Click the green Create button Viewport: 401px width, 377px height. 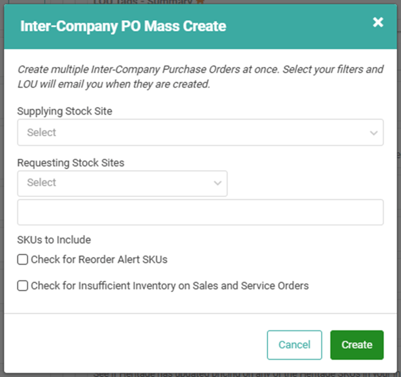click(x=357, y=345)
